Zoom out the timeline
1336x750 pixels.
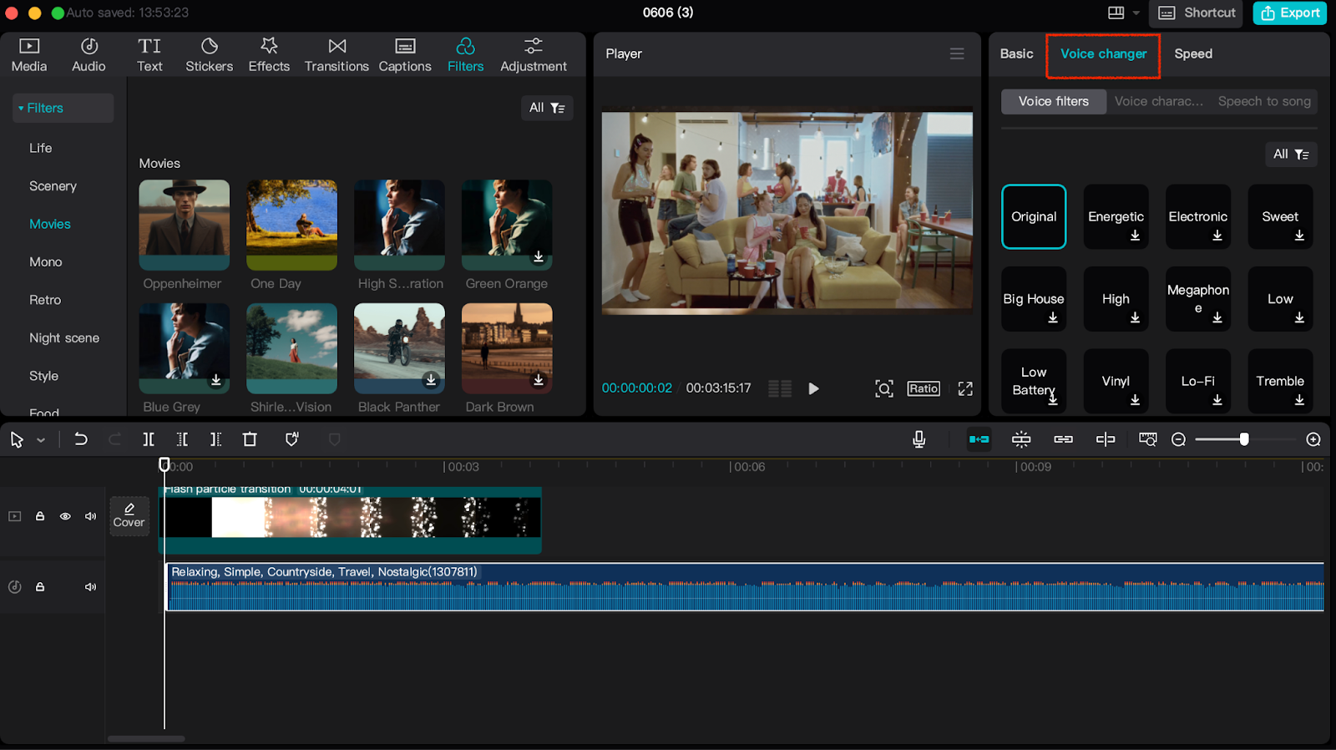coord(1178,439)
